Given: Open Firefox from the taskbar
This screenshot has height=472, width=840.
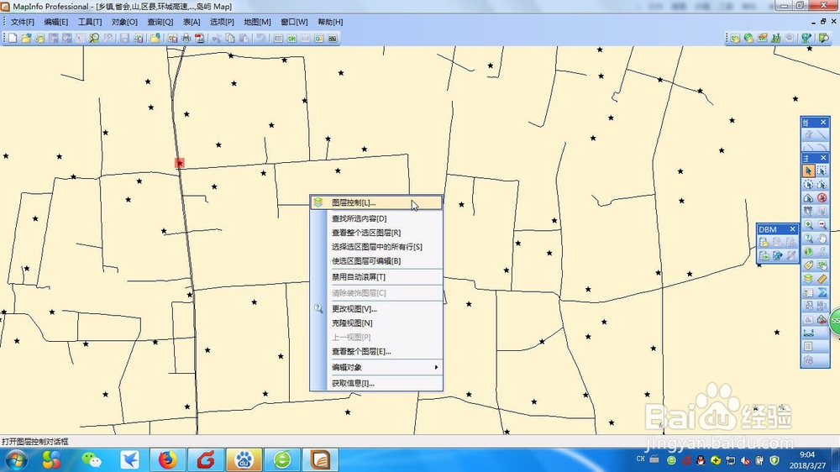Looking at the screenshot, I should (x=167, y=459).
